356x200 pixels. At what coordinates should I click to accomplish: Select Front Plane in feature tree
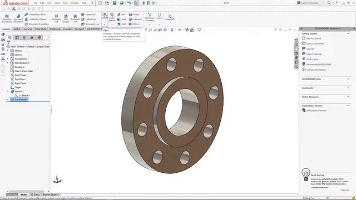[20, 75]
